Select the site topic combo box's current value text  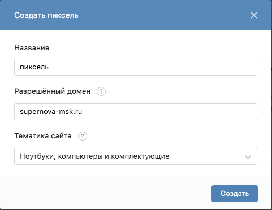click(x=94, y=156)
